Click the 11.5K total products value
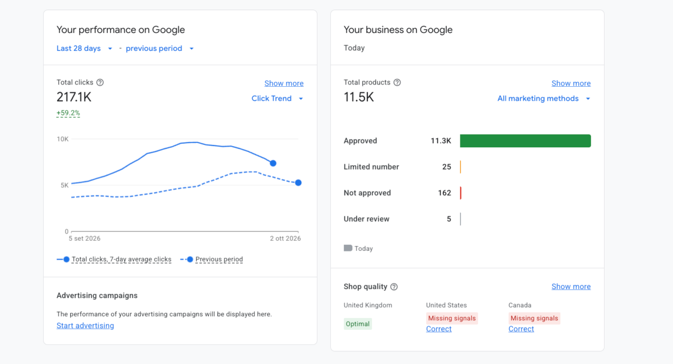Viewport: 673px width, 364px height. pos(359,97)
